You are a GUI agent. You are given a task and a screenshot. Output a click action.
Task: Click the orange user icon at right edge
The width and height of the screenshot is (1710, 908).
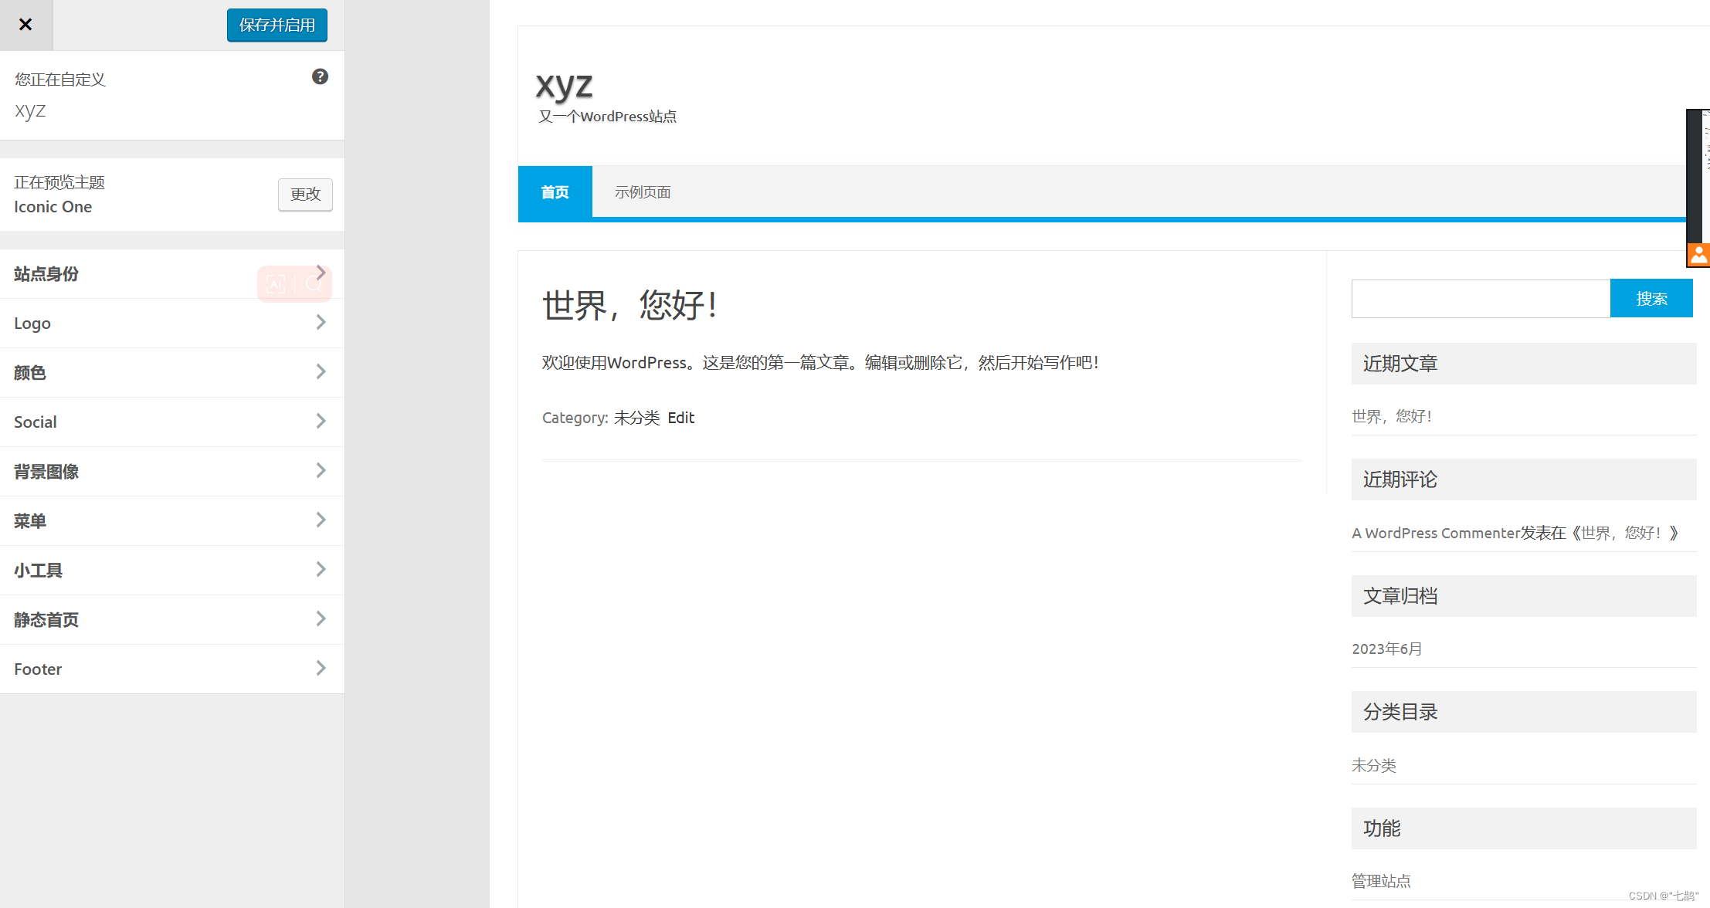(x=1698, y=254)
